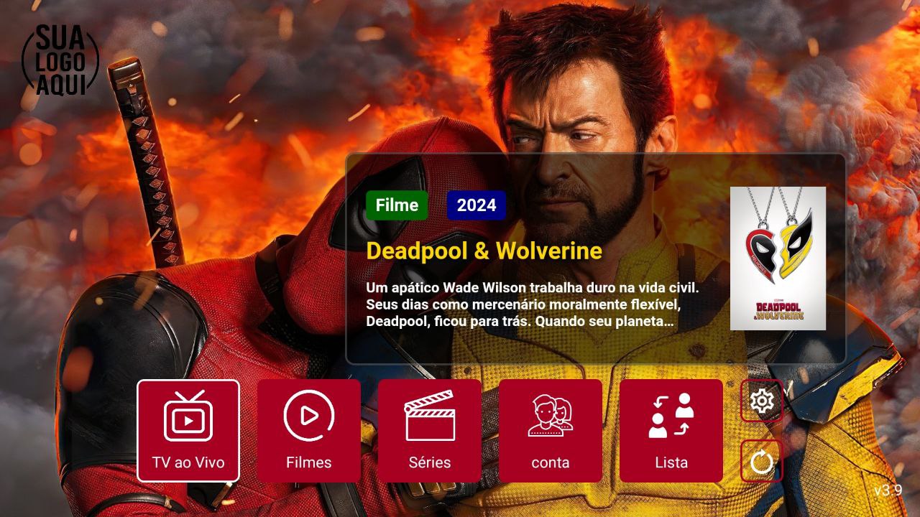
Task: Click the movie synopsis text
Action: (x=532, y=304)
